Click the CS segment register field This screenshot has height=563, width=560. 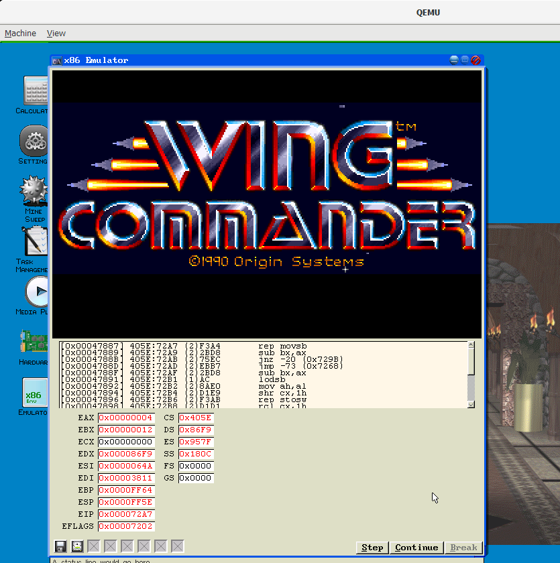(x=196, y=418)
